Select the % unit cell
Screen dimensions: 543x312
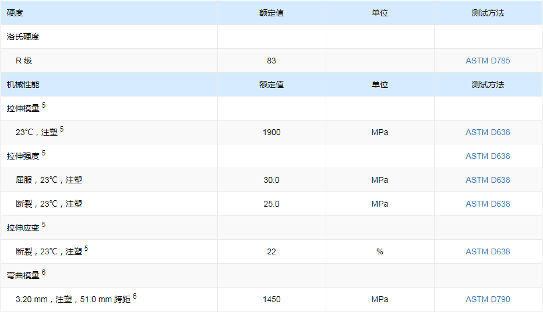(x=379, y=251)
